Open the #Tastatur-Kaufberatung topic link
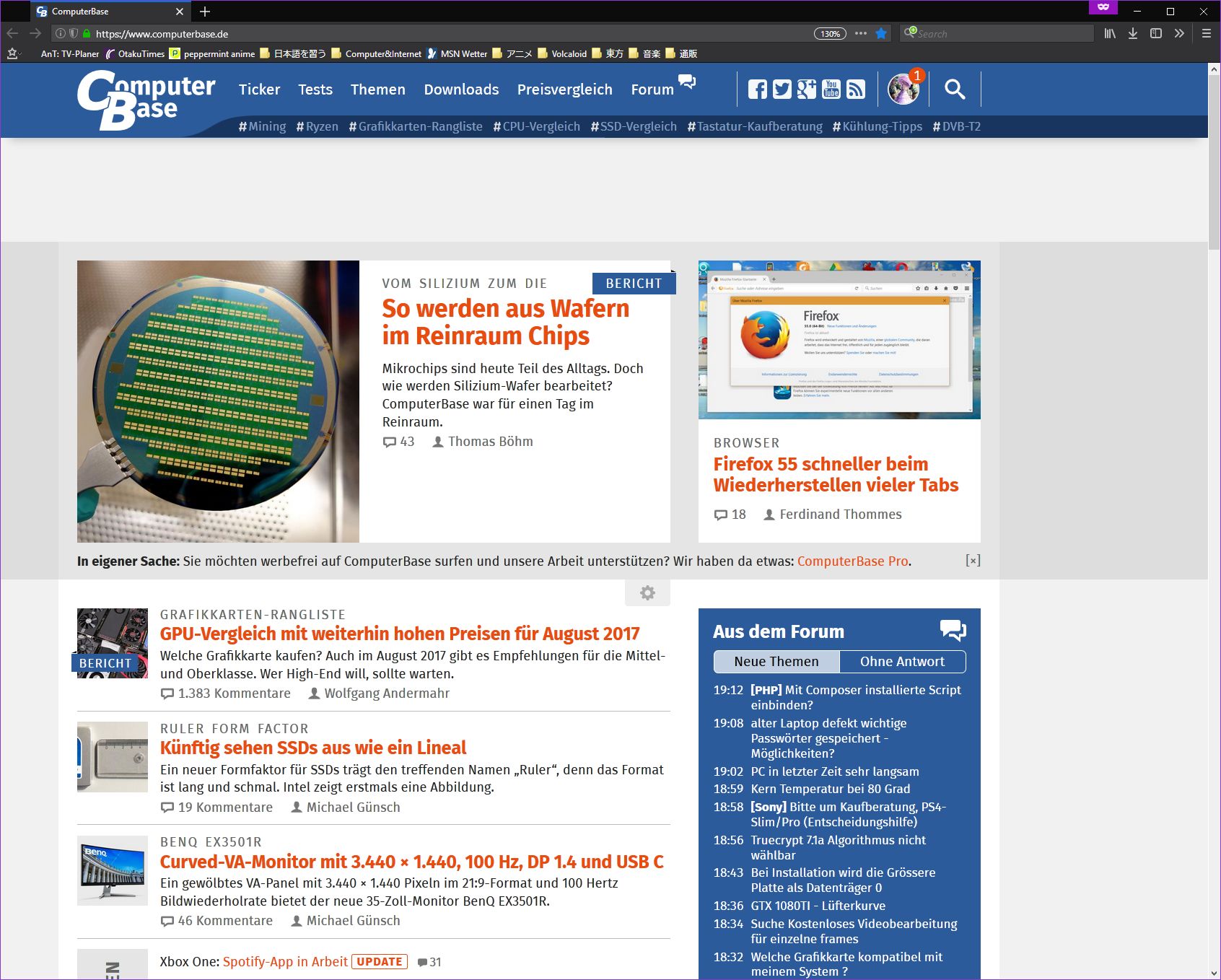1221x980 pixels. pos(755,126)
